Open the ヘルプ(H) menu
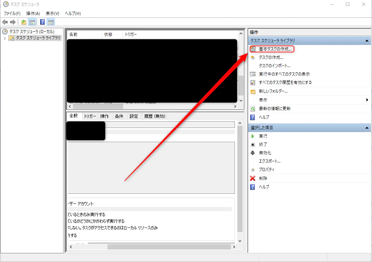 [73, 14]
